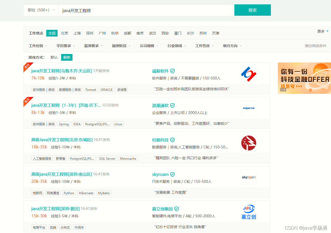Select 上海 city filter
This screenshot has width=331, height=233.
pos(77,33)
